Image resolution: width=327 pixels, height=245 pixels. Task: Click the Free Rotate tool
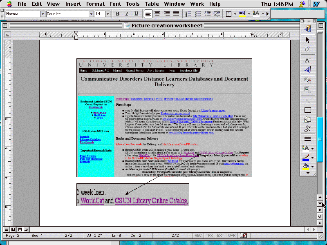click(x=308, y=49)
